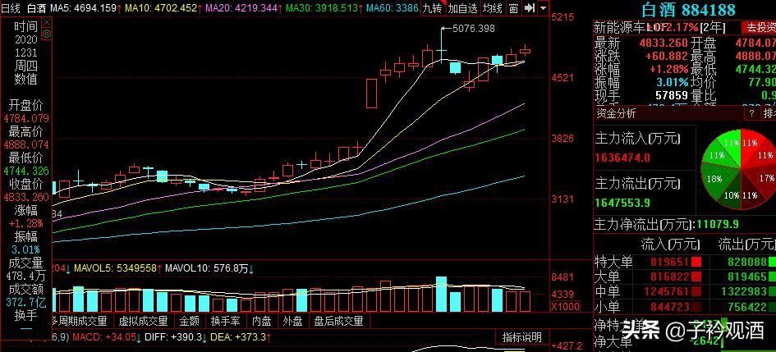Click the question mark help icon

[751, 114]
